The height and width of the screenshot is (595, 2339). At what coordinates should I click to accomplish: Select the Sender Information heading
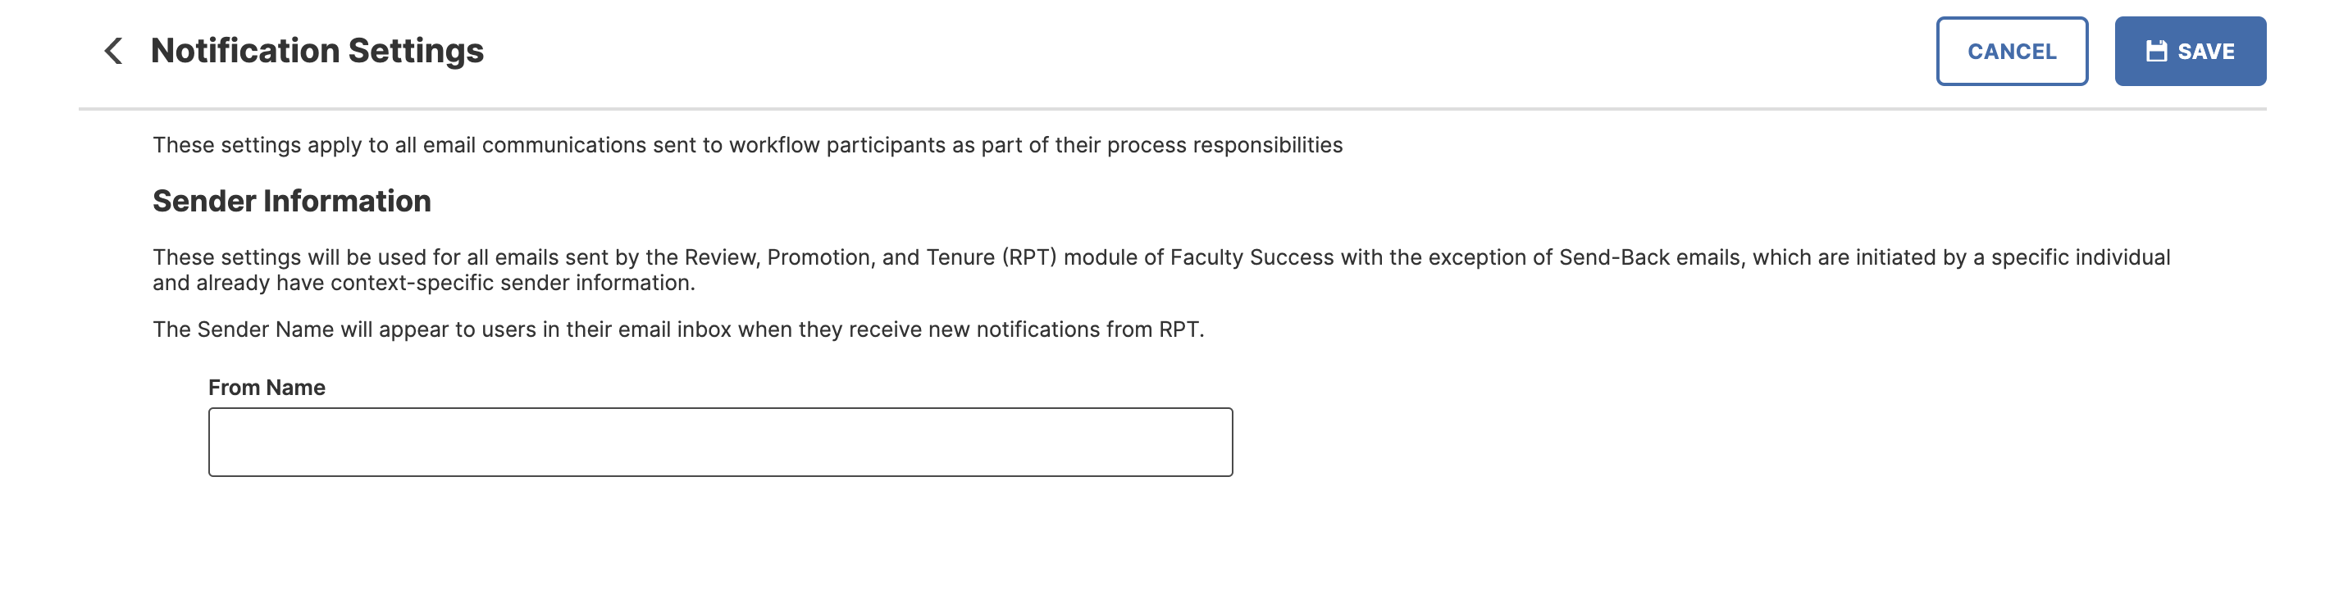click(291, 201)
